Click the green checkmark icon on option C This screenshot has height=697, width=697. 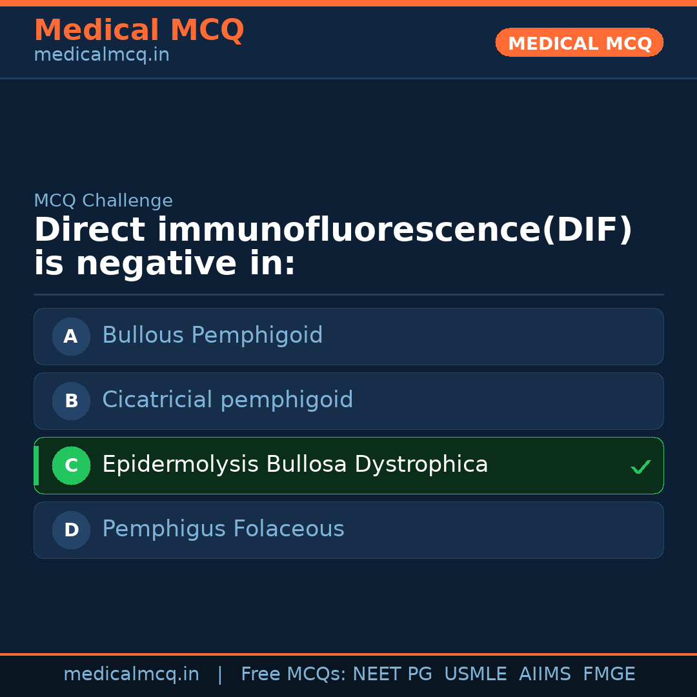(640, 467)
